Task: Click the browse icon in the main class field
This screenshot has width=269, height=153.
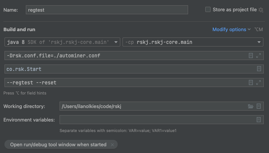Action: click(x=259, y=69)
